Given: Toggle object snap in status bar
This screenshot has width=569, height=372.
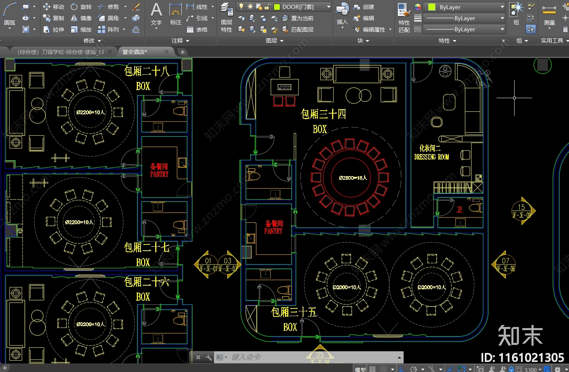Looking at the screenshot, I should coord(461,369).
